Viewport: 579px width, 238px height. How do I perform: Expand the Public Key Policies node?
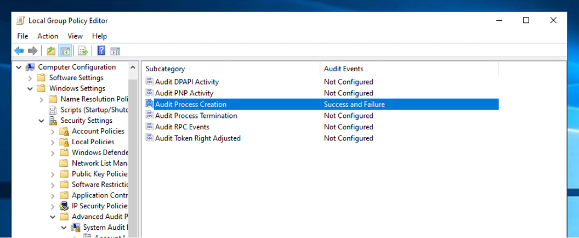coord(53,174)
